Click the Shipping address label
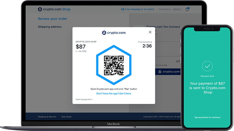Viewport: 234px width, 131px height. [x=50, y=27]
